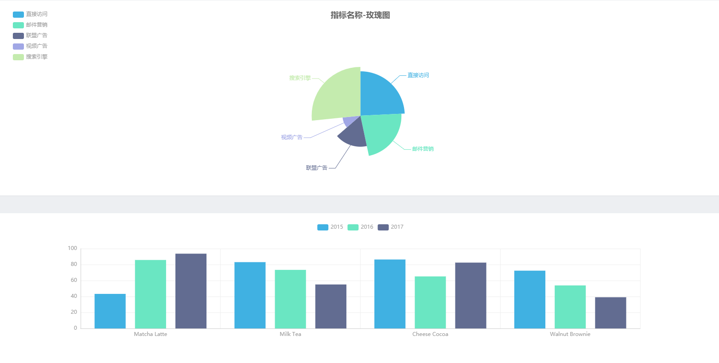Click the 联盟广告 legend text
Image resolution: width=719 pixels, height=363 pixels.
pos(37,35)
